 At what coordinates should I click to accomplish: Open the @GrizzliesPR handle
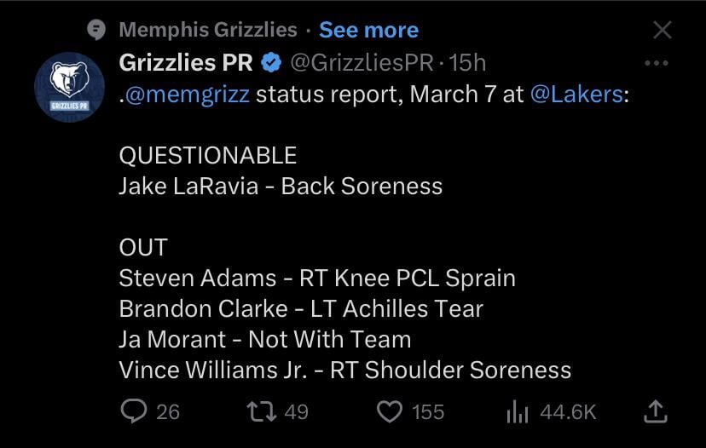363,62
